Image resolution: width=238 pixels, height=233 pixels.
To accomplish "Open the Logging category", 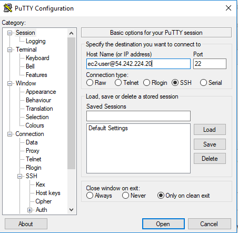I will (x=36, y=41).
